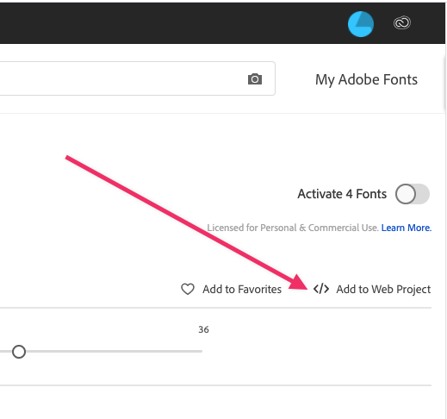Click the font size value 36
Image resolution: width=447 pixels, height=419 pixels.
(203, 329)
